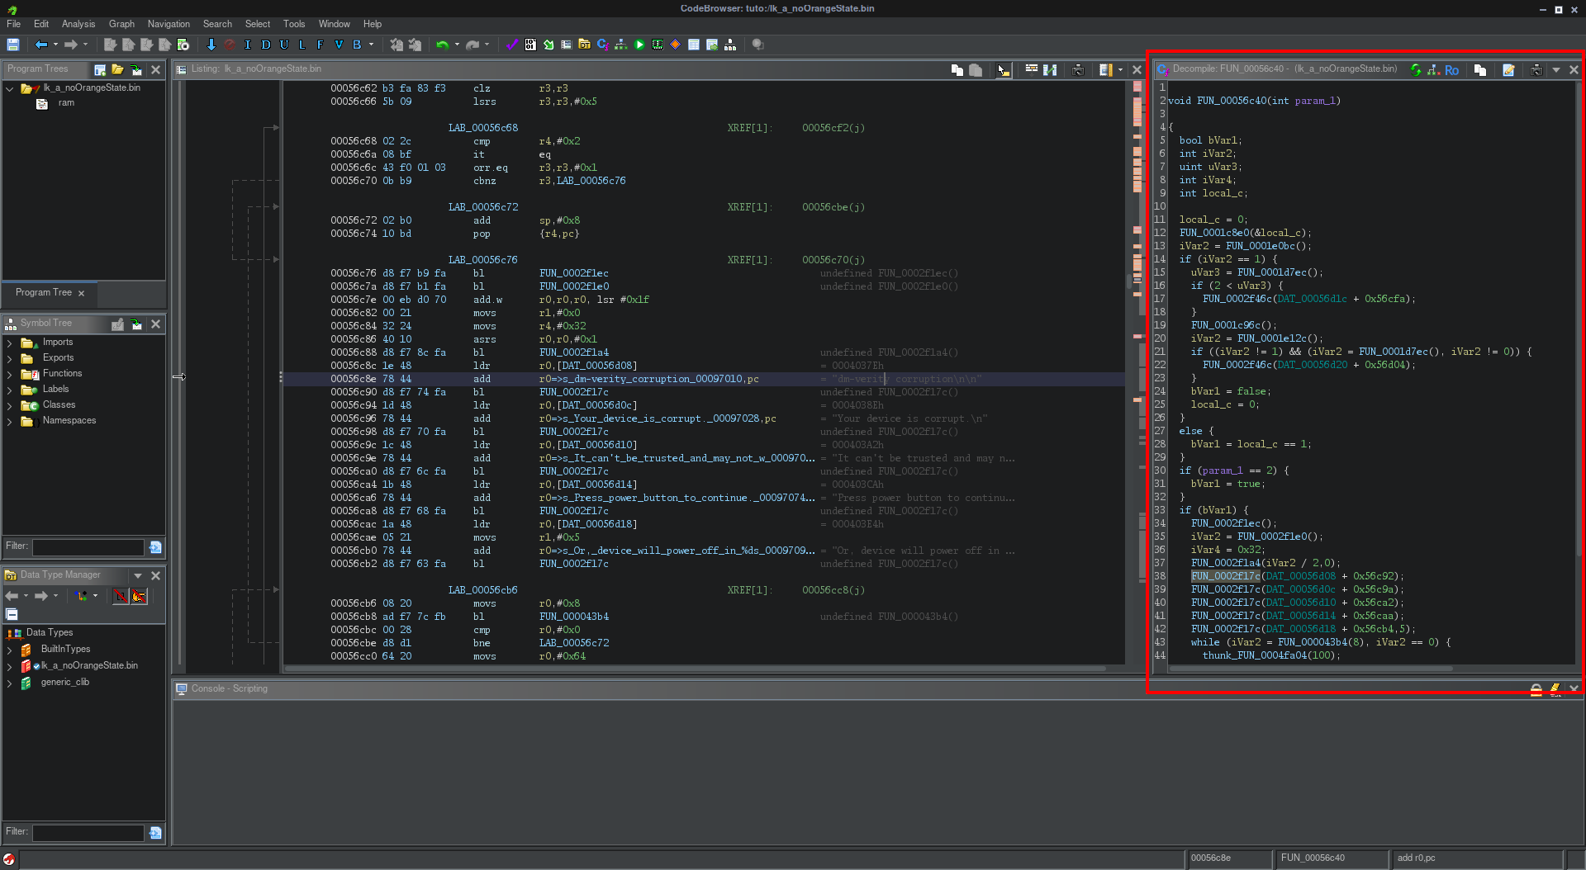The image size is (1586, 870).
Task: Open the Analysis menu
Action: 78,24
